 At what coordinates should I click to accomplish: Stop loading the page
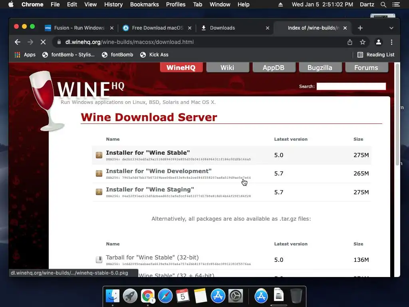point(43,42)
